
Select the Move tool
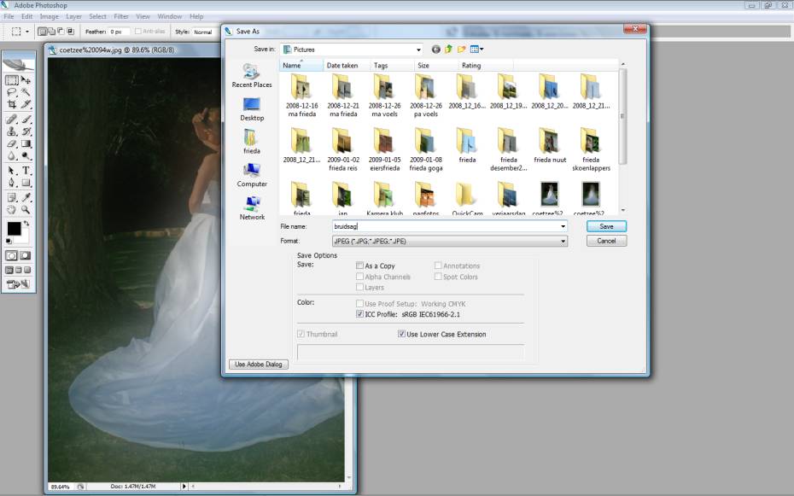[26, 80]
